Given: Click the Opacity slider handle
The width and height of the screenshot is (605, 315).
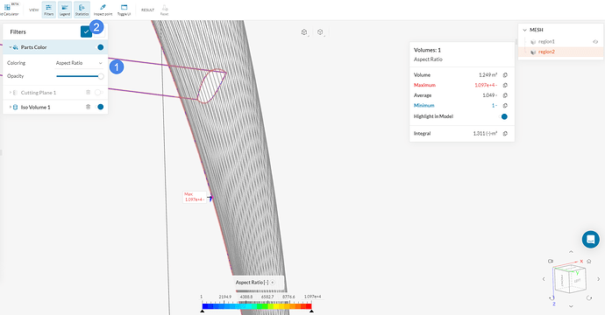Looking at the screenshot, I should 101,76.
